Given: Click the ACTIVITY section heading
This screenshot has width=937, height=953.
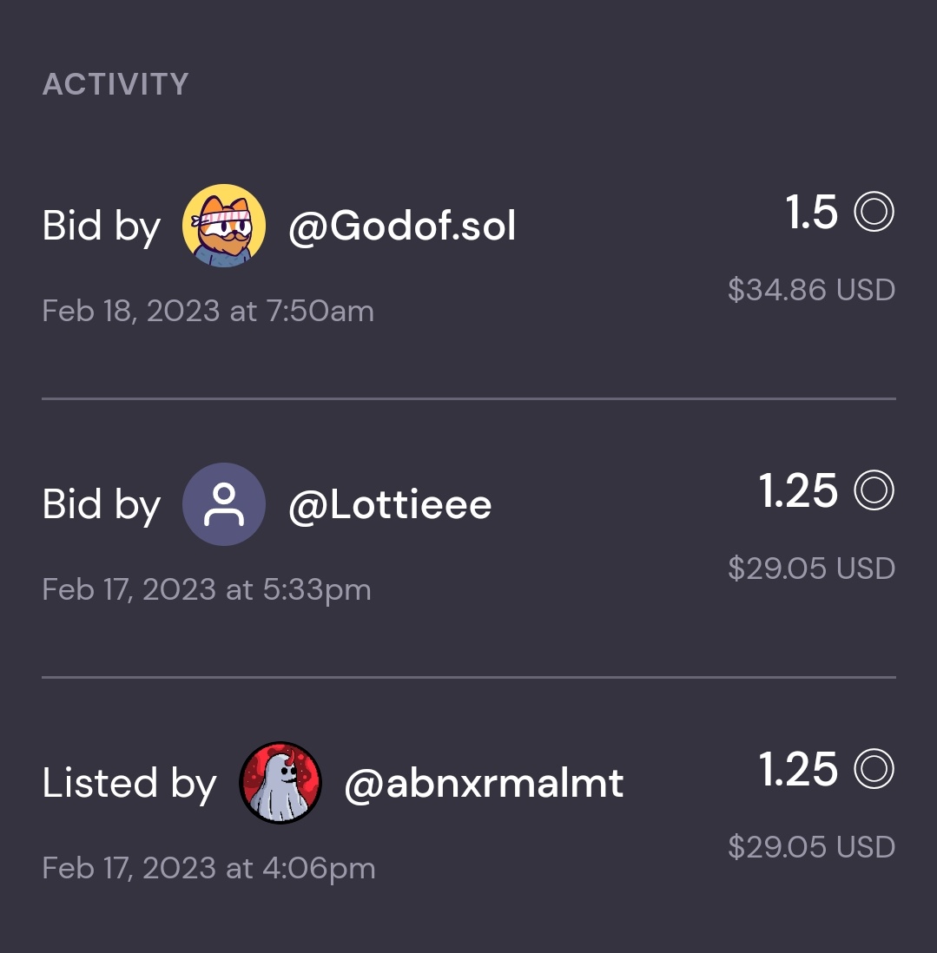Looking at the screenshot, I should (115, 84).
